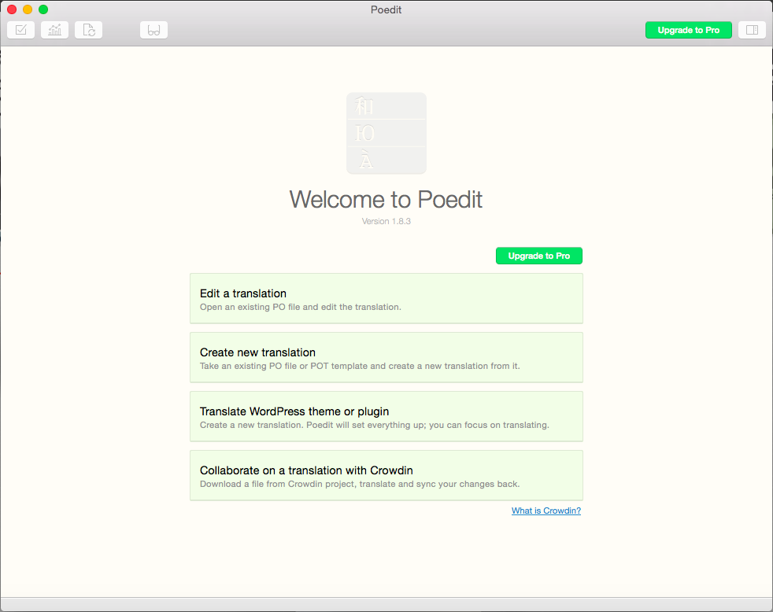This screenshot has width=773, height=612.
Task: Start Collaborate on a translation with Crowdin
Action: tap(386, 475)
